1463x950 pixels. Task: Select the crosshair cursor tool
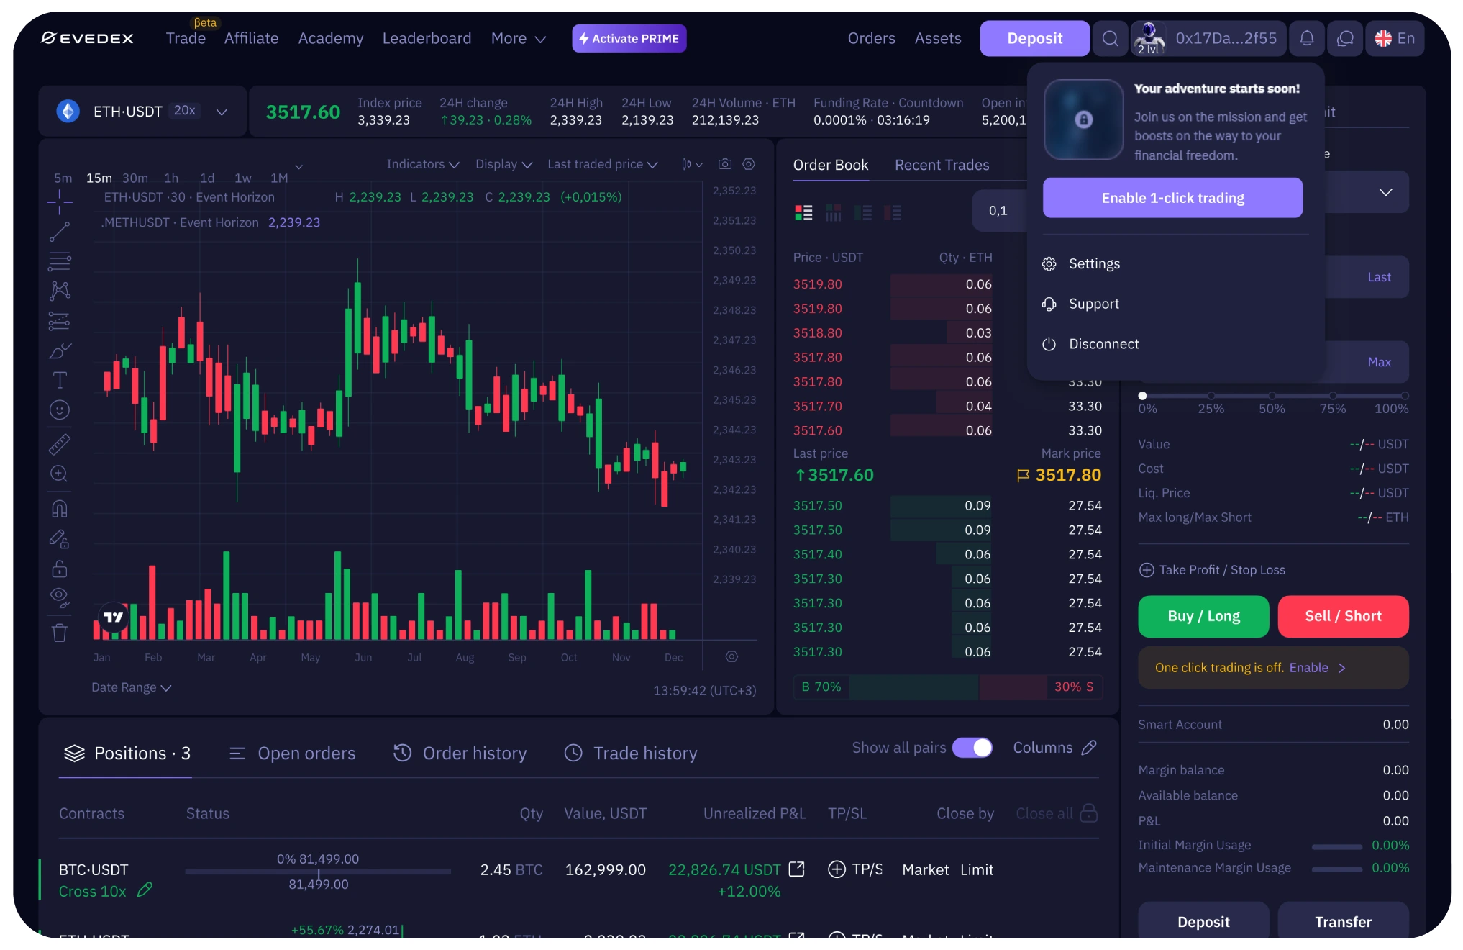tap(60, 202)
